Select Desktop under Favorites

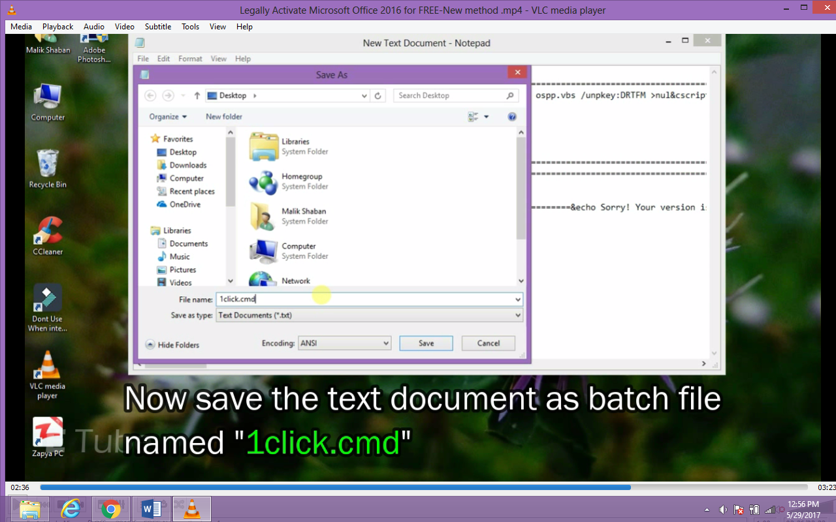176,152
